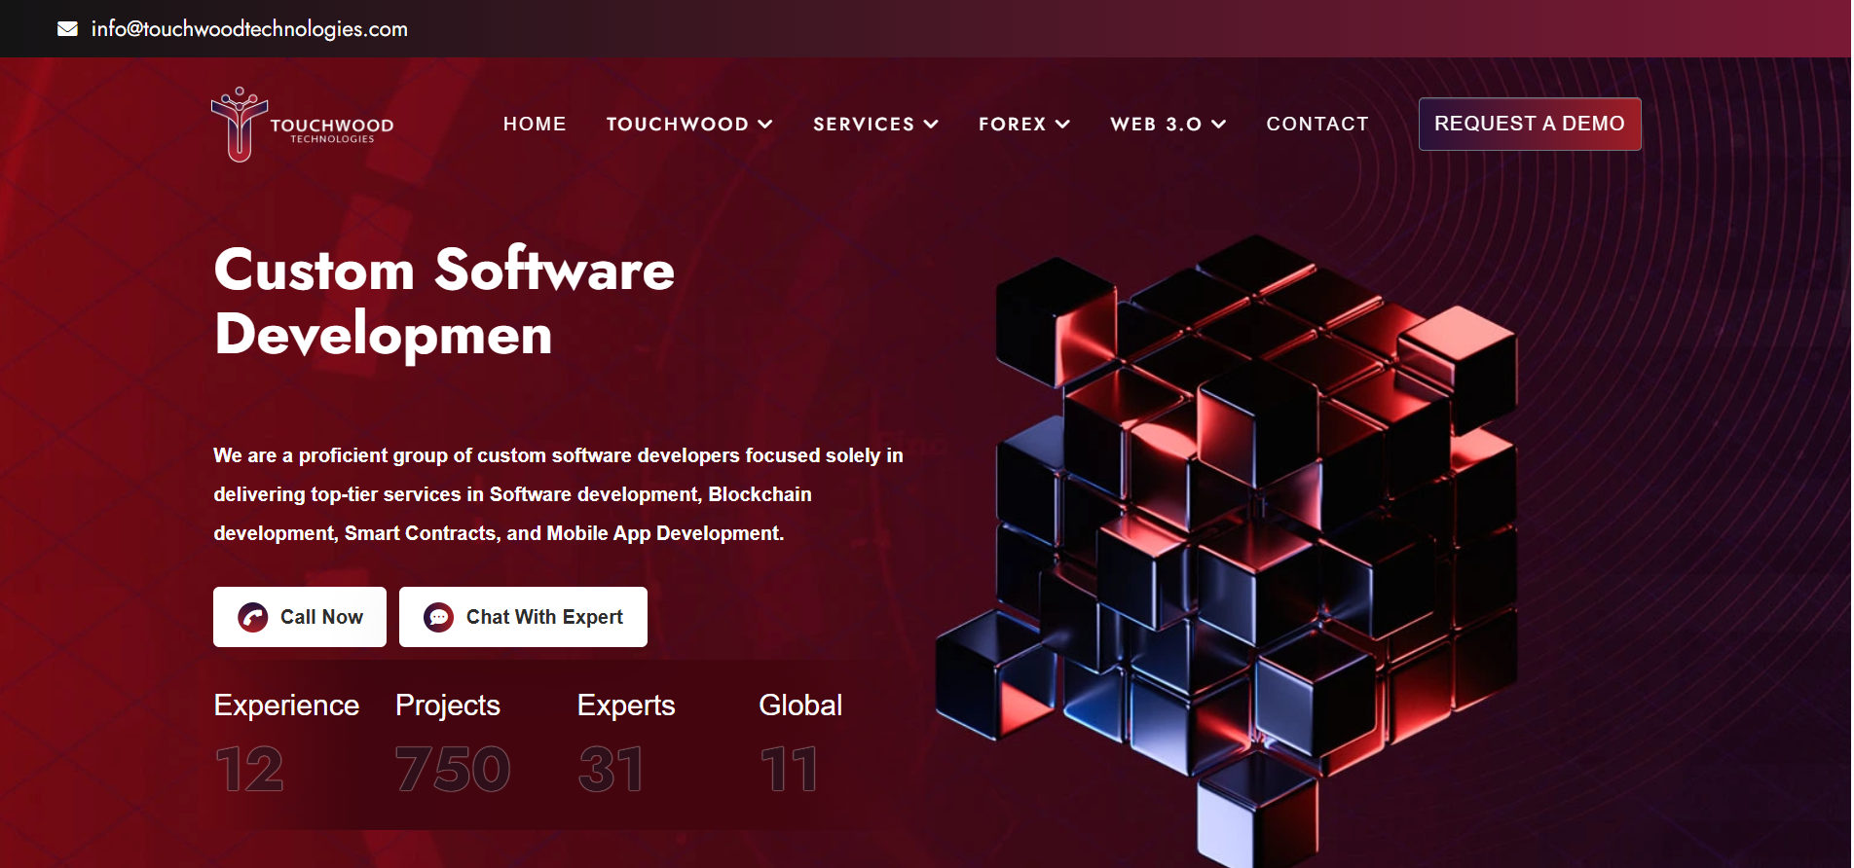Click the phone icon in Call Now
The height and width of the screenshot is (868, 1854).
pos(253,617)
